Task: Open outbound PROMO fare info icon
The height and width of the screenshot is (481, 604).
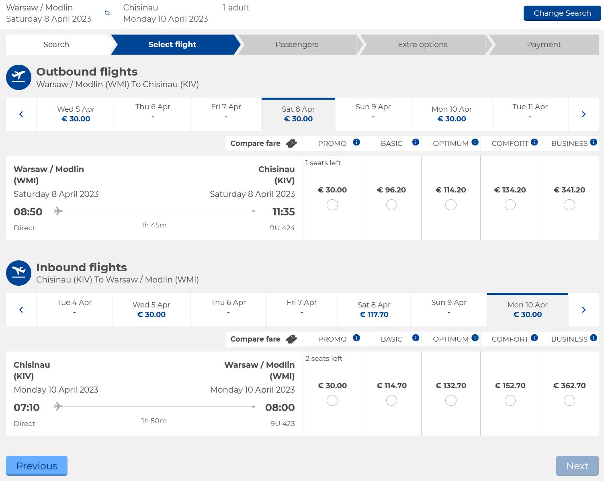Action: coord(356,142)
